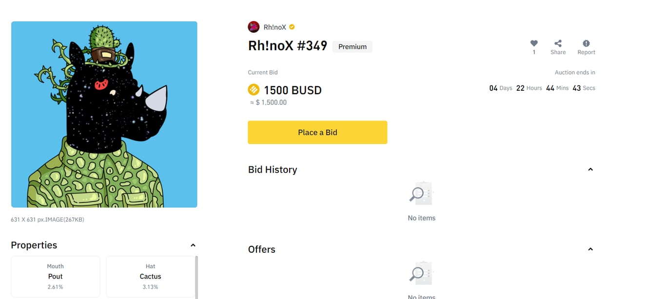
Task: Click the Rh!noX collection avatar
Action: (254, 27)
